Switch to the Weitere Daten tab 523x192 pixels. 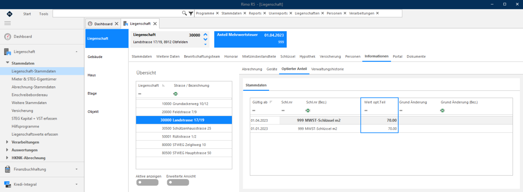[168, 56]
